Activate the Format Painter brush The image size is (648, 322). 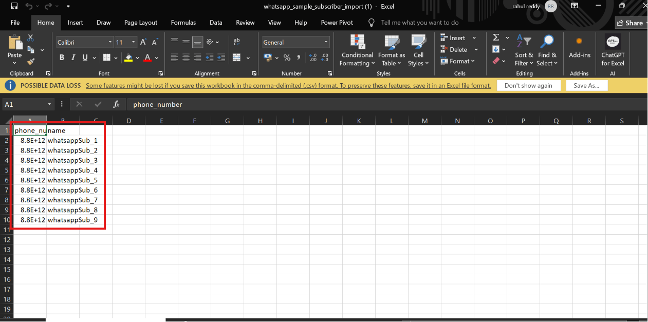pos(30,62)
